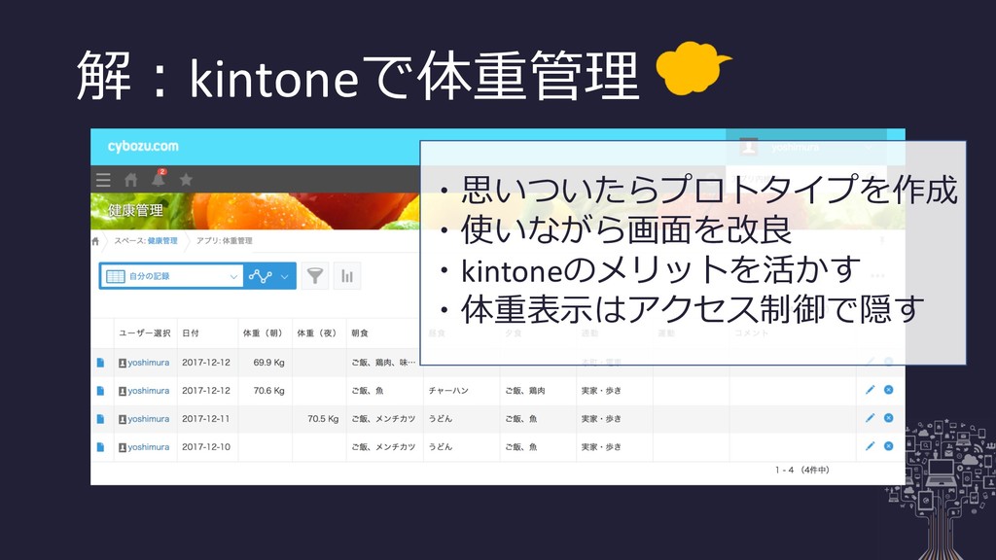Open the filter funnel icon

[315, 275]
